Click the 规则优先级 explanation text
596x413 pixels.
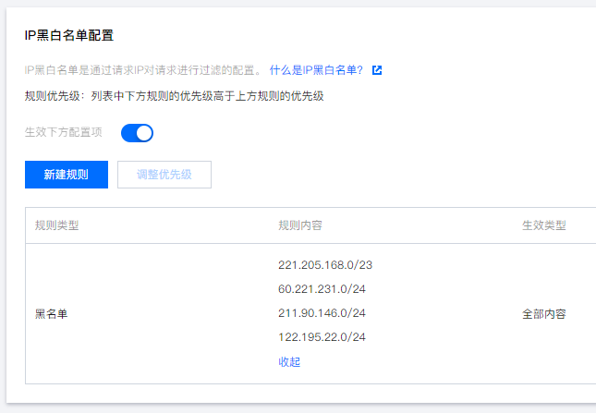tap(174, 95)
